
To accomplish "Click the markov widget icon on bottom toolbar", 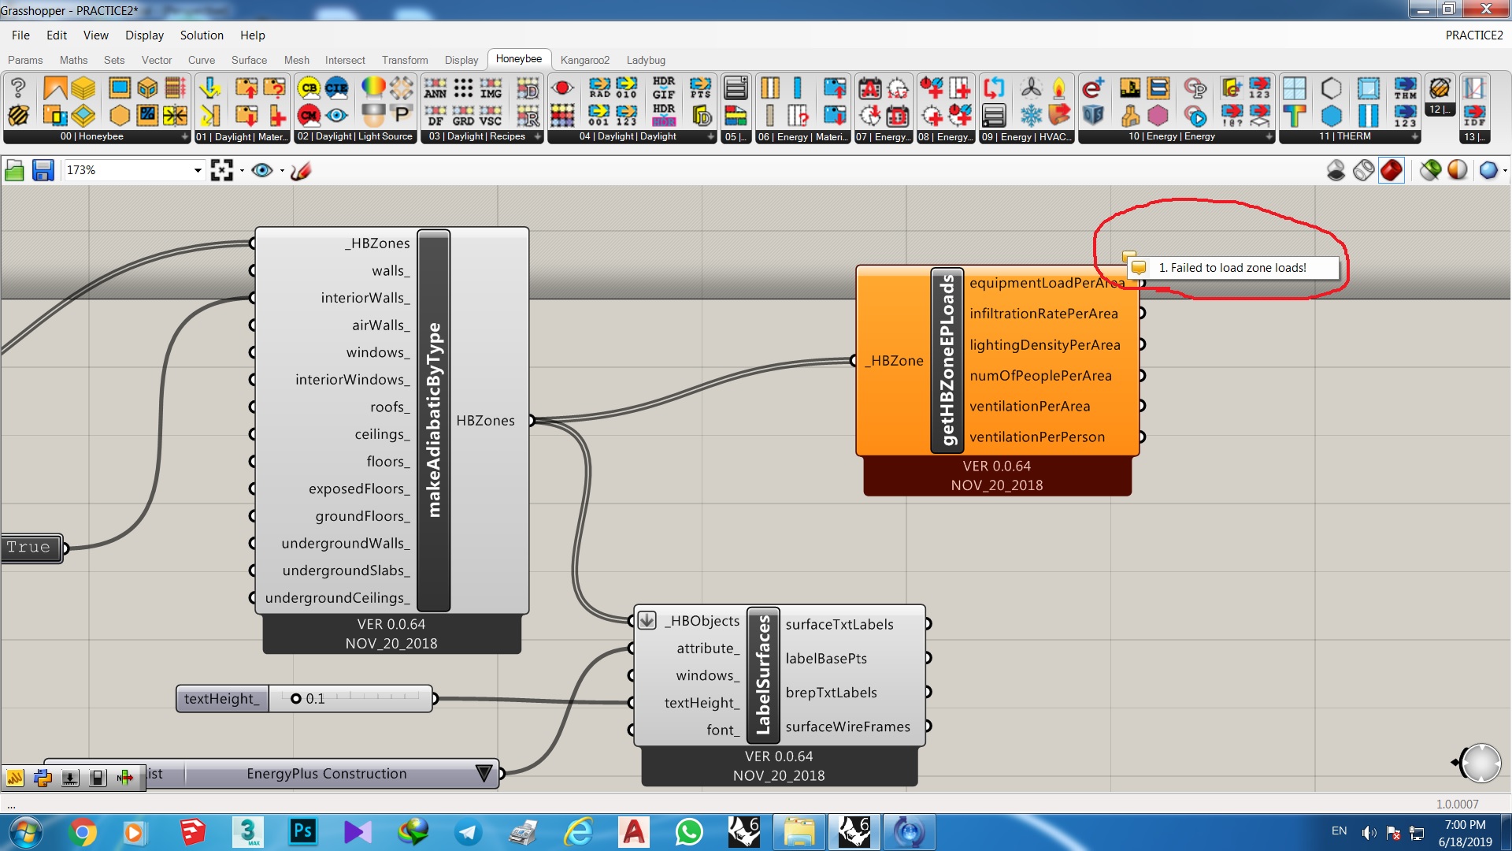I will [x=14, y=778].
